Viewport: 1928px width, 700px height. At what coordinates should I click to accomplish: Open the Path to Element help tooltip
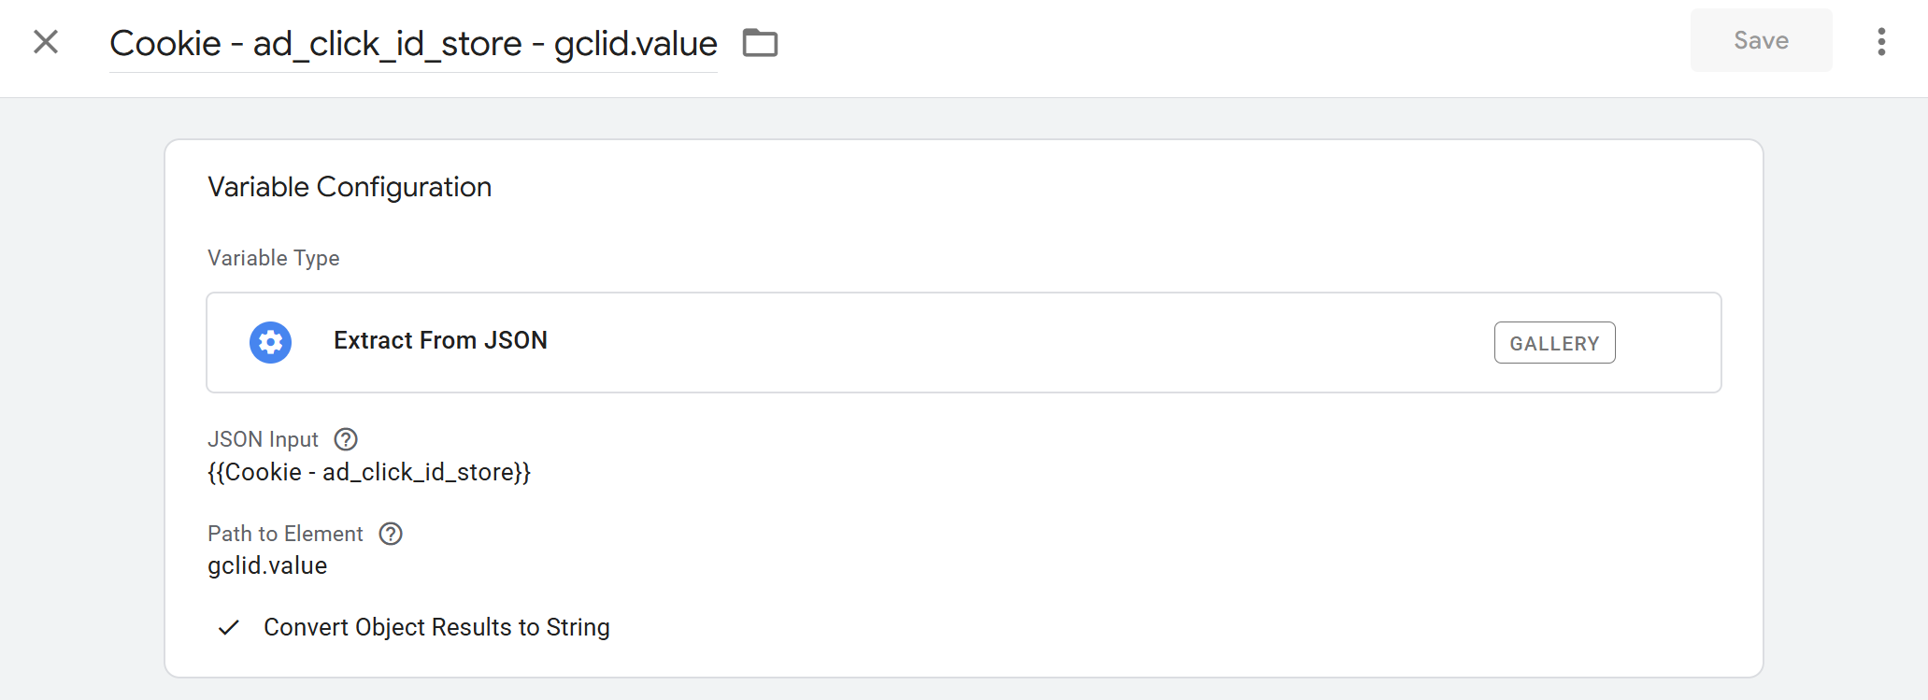click(x=391, y=534)
